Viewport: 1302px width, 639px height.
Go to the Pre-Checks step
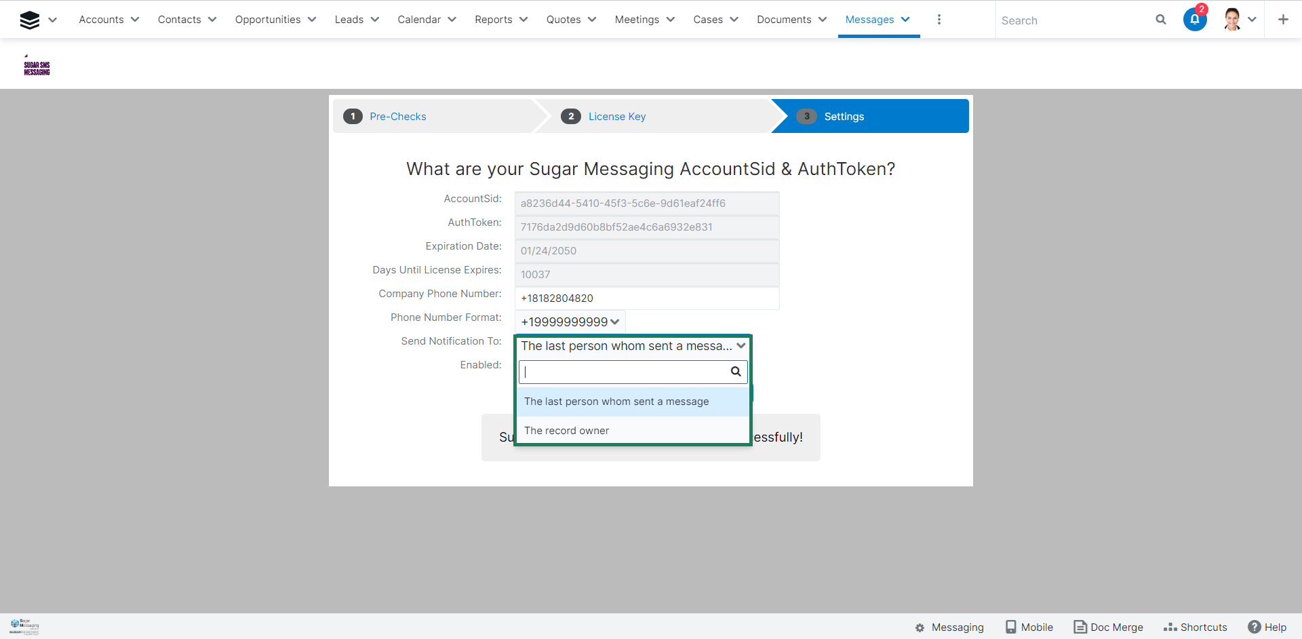(397, 117)
